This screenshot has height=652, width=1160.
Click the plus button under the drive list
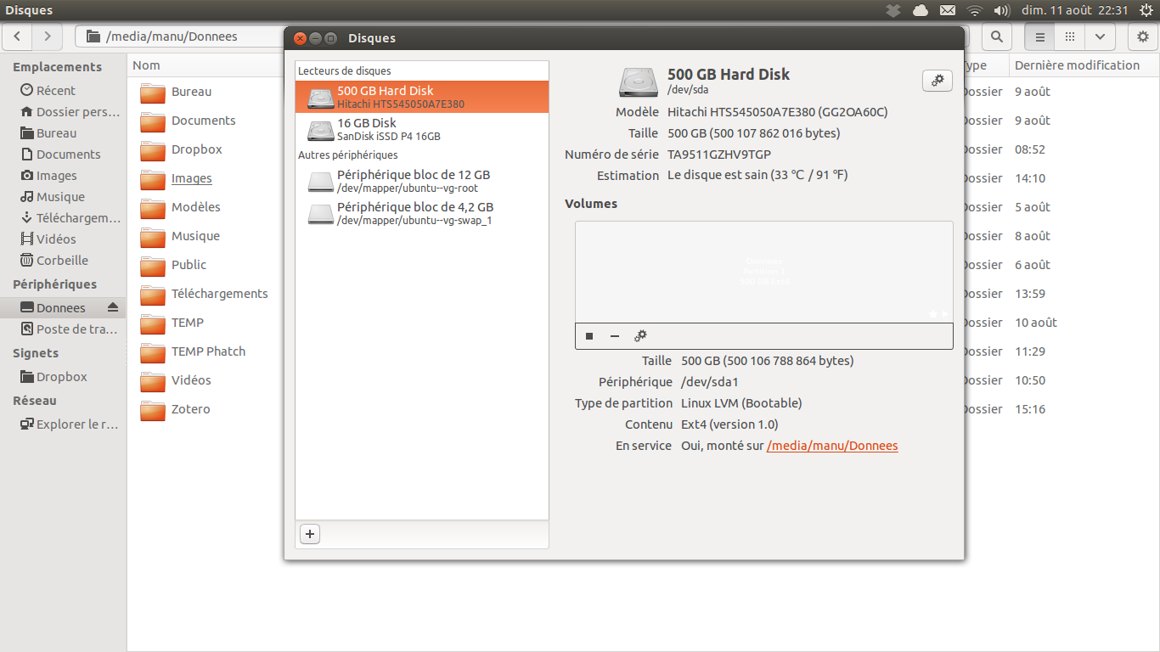310,534
